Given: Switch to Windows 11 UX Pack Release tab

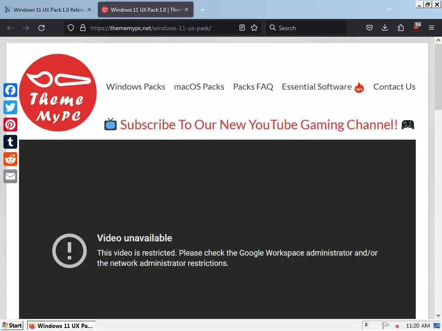Looking at the screenshot, I should click(48, 9).
